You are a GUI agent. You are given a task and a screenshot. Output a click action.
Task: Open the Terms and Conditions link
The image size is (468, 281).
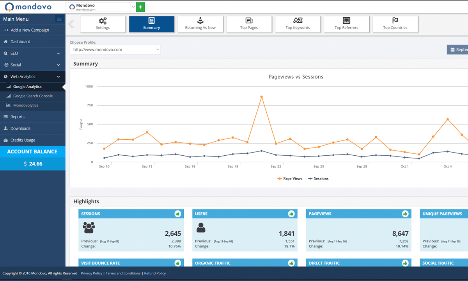(x=123, y=273)
